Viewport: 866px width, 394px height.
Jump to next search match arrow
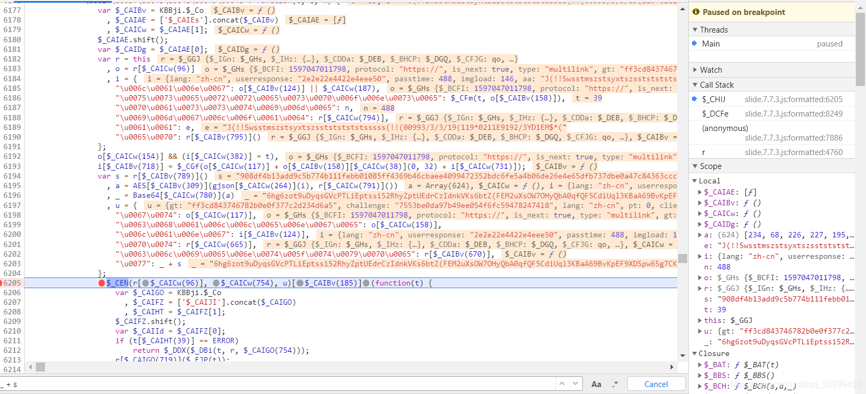click(x=575, y=383)
